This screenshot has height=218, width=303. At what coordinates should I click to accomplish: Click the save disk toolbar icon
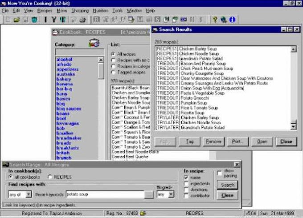point(25,20)
